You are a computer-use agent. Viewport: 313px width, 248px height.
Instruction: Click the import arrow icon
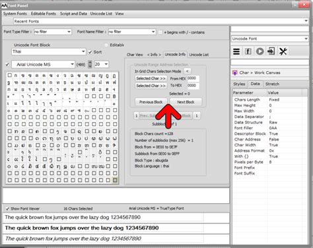click(271, 51)
